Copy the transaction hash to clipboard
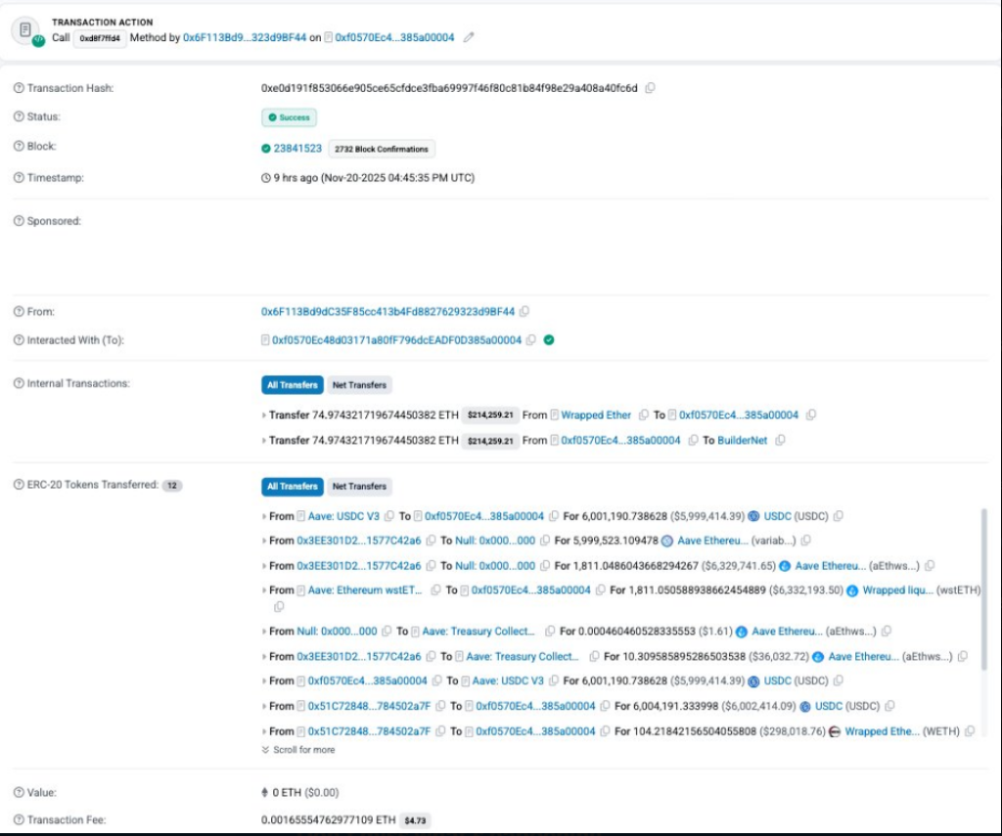Viewport: 1002px width, 836px height. pyautogui.click(x=651, y=88)
